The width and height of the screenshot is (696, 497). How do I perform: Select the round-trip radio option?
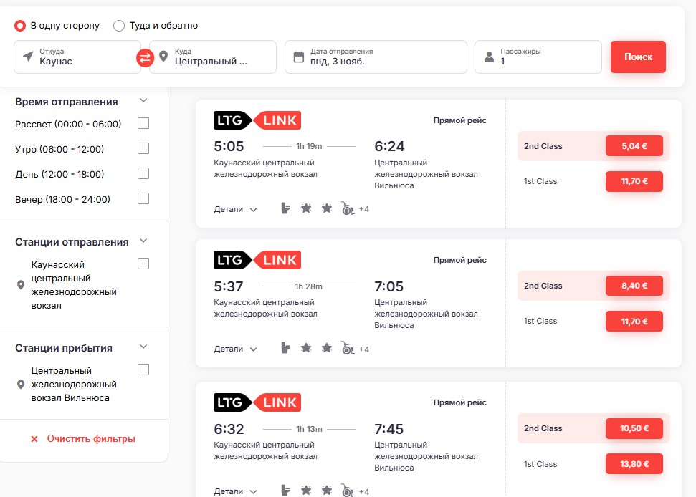119,26
